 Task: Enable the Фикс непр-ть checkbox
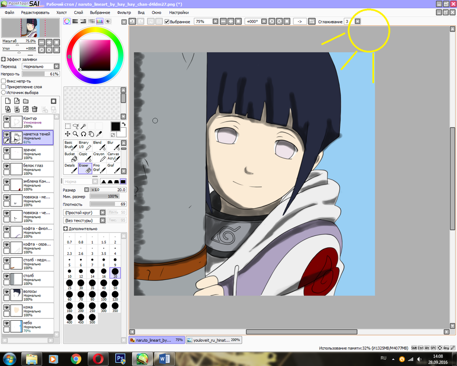click(4, 81)
